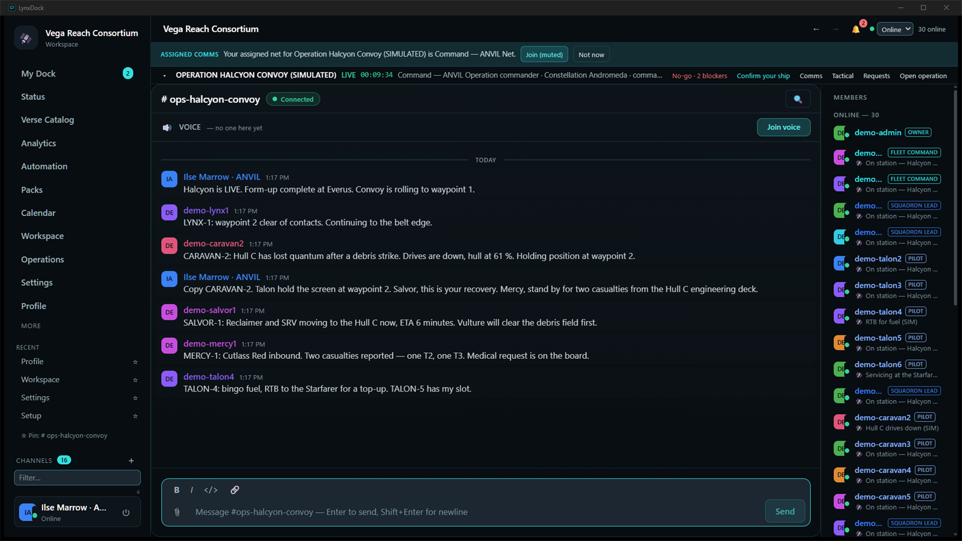962x541 pixels.
Task: Select demo-caravan2 member Hull C drives down
Action: [887, 423]
